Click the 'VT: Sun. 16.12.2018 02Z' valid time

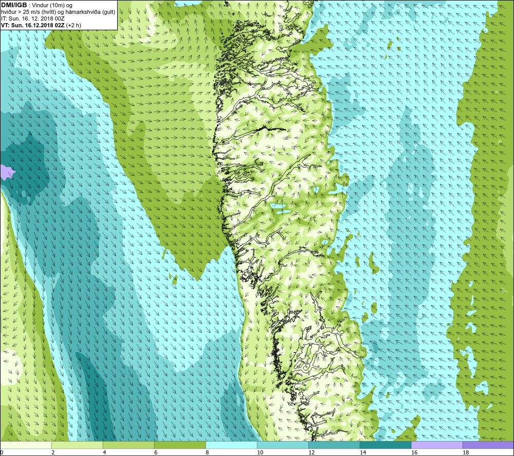click(x=33, y=25)
